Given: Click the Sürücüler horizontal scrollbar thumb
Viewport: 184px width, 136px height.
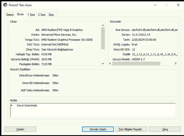Looking at the screenshot, I should tap(136, 63).
